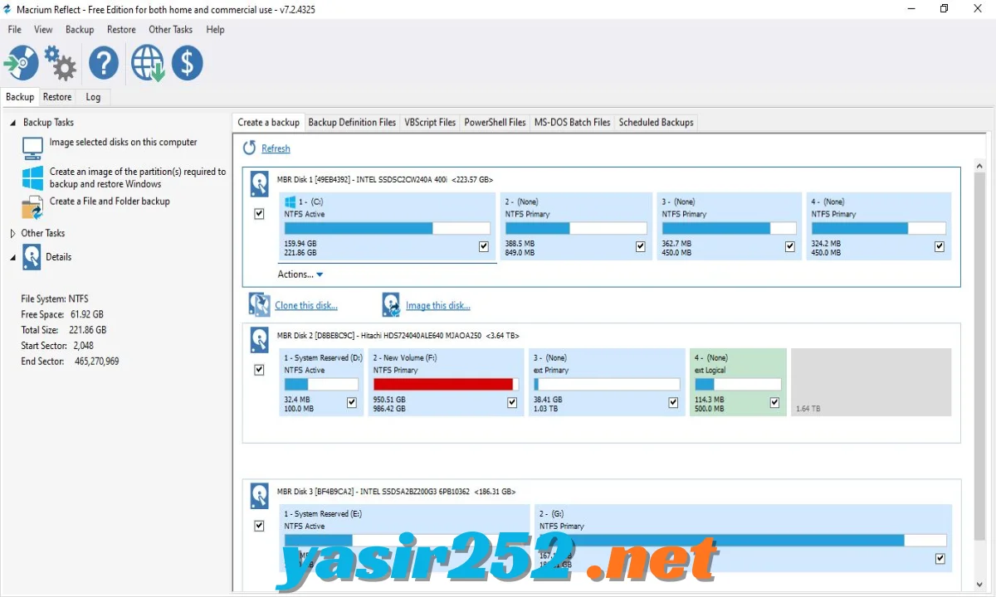Select the 1.64 TB unallocated gray space

[871, 382]
